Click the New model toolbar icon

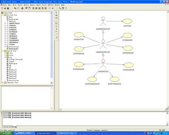[x=2, y=8]
